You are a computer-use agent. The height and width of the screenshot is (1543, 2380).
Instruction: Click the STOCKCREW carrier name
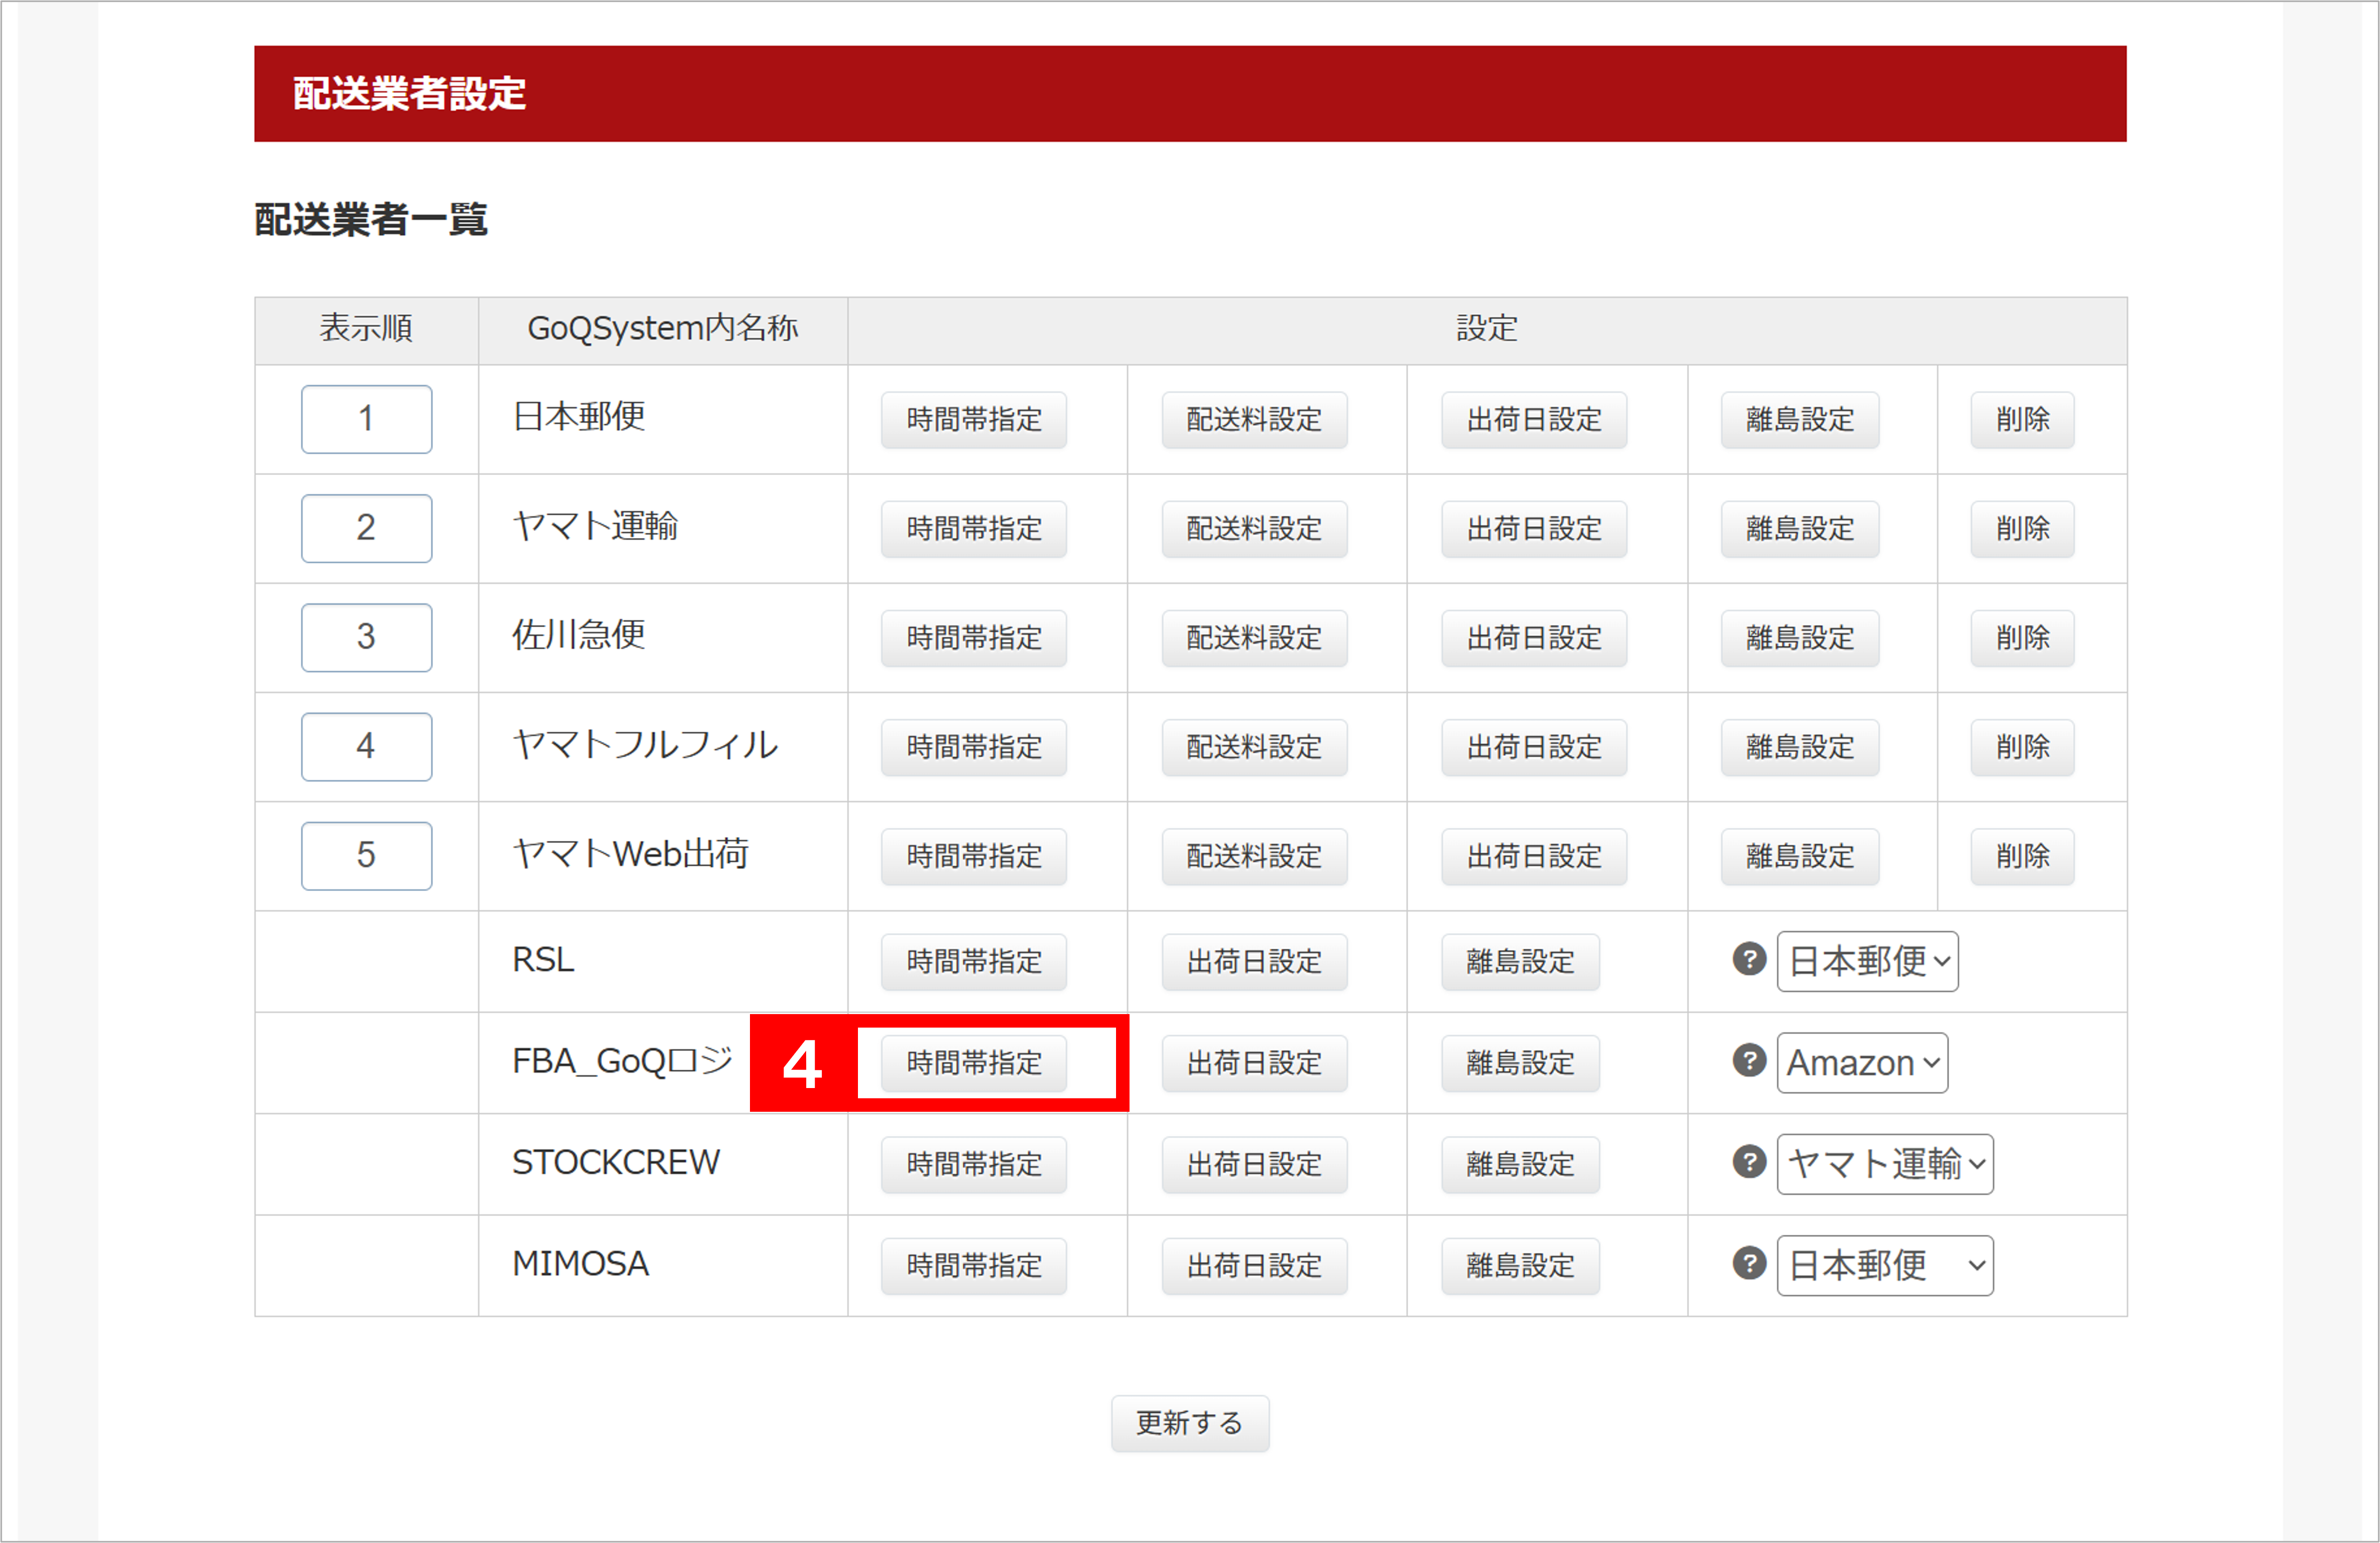coord(616,1163)
